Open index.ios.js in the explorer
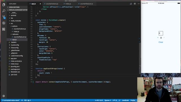This screenshot has height=102, width=181. (14, 64)
